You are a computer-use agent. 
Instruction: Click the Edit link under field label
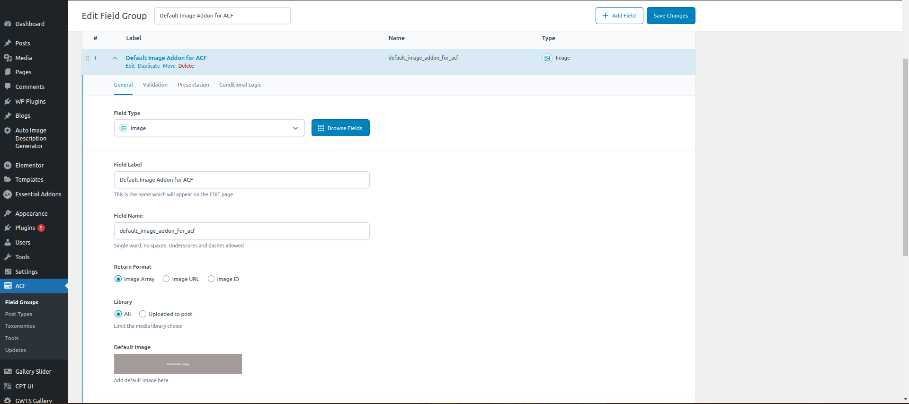(130, 66)
